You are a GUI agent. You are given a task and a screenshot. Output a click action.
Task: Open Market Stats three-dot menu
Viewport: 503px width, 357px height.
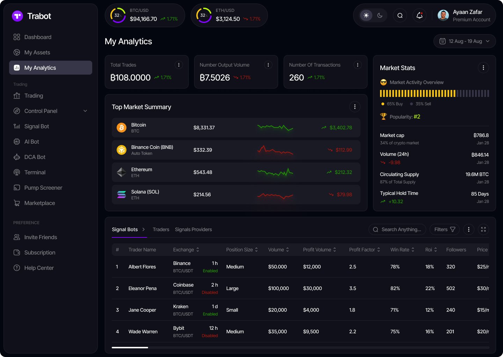point(483,68)
